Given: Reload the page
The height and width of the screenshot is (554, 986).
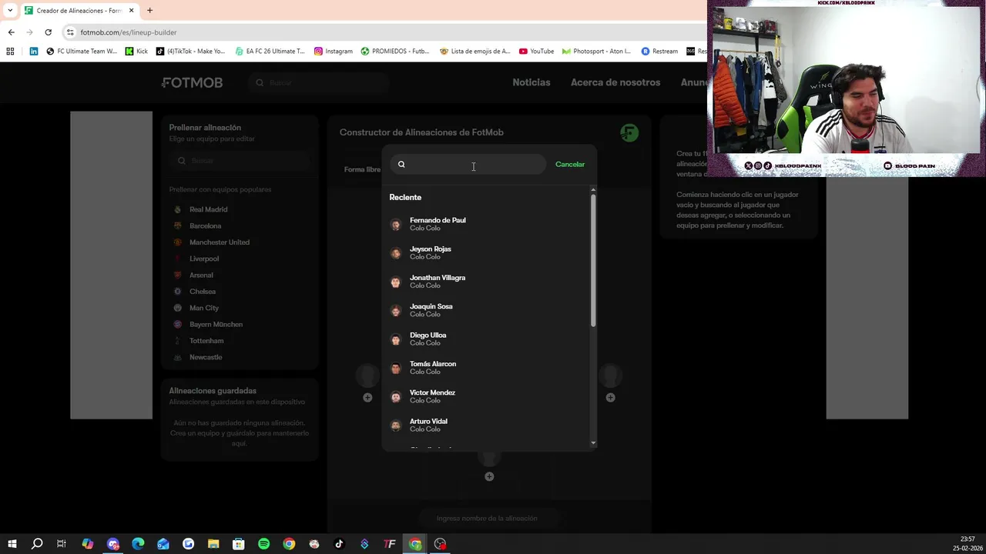Looking at the screenshot, I should [x=48, y=32].
